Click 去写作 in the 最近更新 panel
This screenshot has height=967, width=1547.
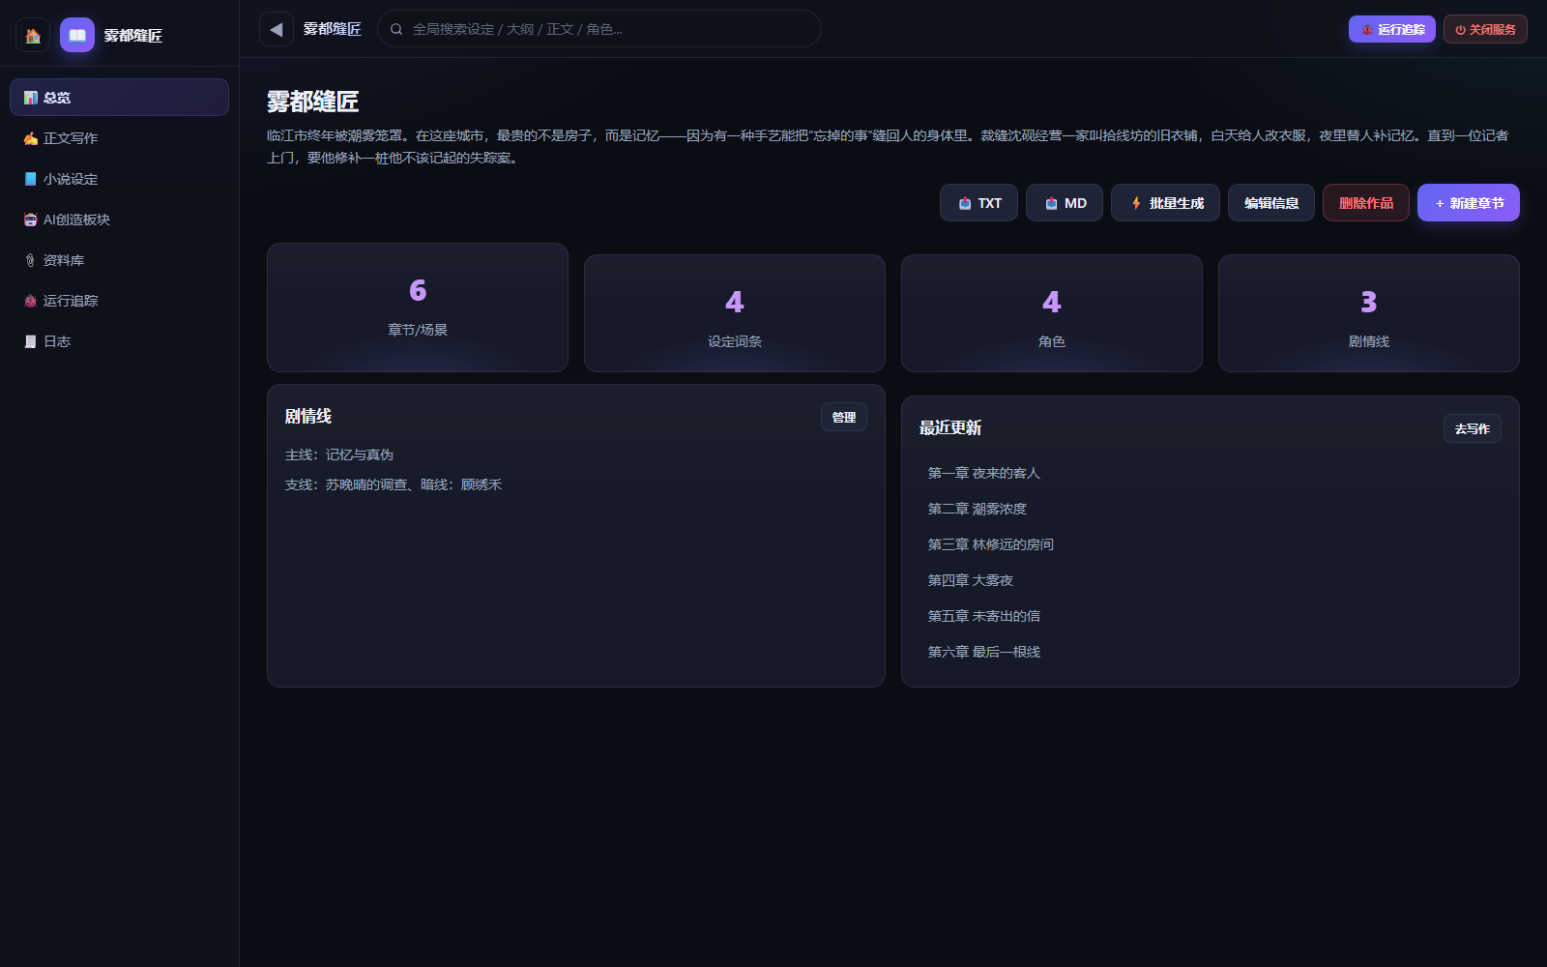(1473, 428)
